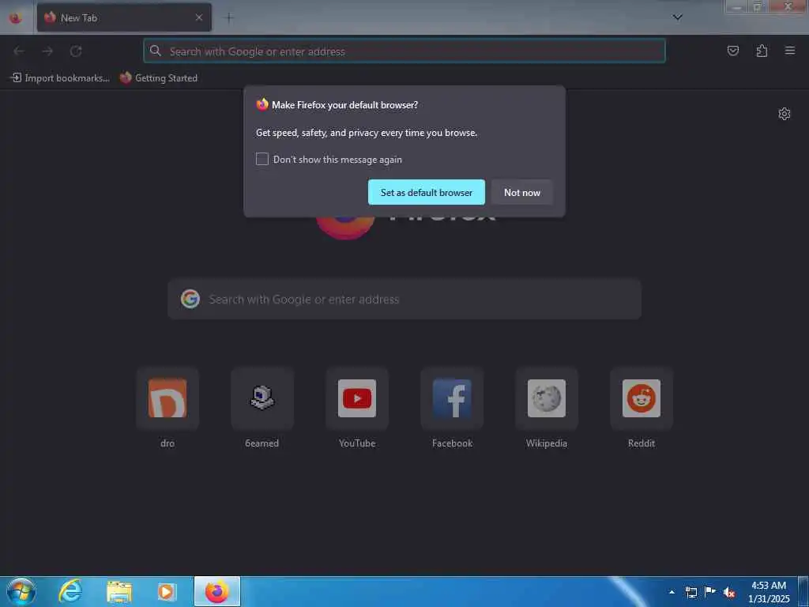809x607 pixels.
Task: Click the Google logo in search box
Action: click(190, 299)
